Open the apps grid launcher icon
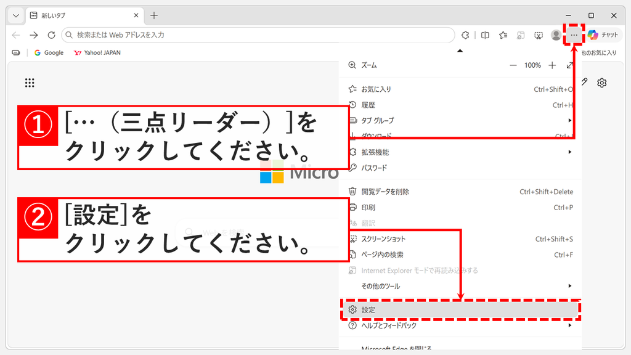 (30, 83)
